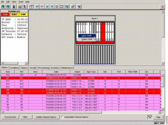Toggle the alarm filter funnel button
168x125 pixels.
(150, 117)
